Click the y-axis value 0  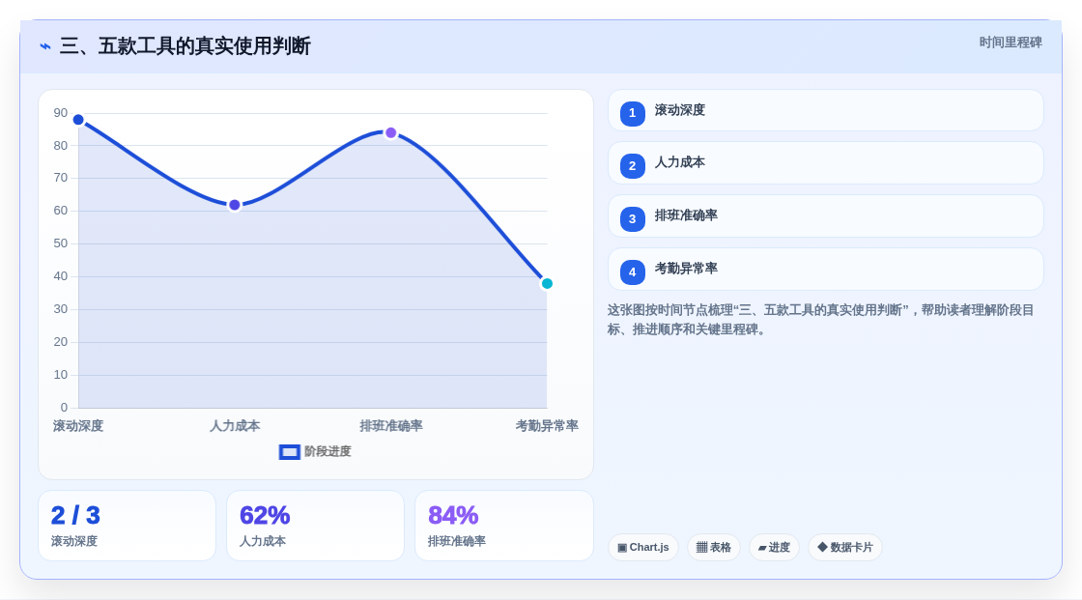click(64, 408)
